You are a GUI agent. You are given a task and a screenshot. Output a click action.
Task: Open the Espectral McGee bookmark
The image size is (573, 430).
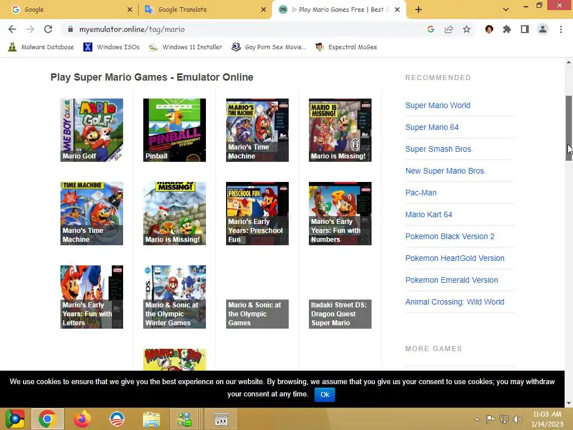(346, 47)
